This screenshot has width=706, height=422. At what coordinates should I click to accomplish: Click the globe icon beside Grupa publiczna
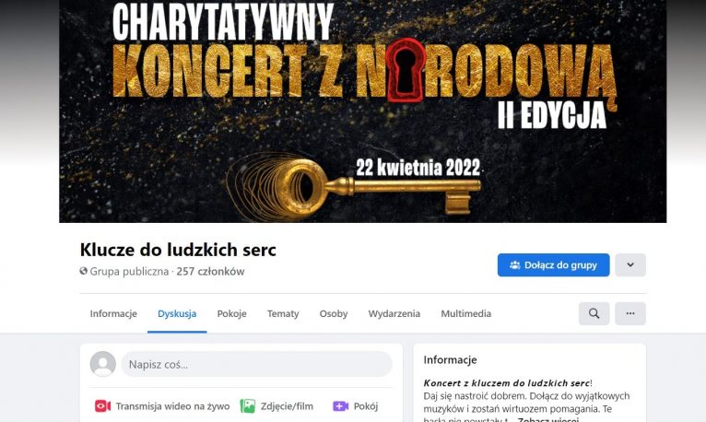(83, 271)
